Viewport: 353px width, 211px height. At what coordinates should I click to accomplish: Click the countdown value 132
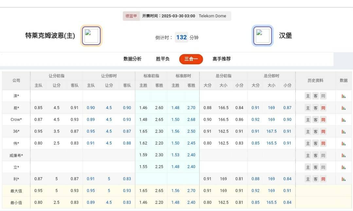(182, 37)
